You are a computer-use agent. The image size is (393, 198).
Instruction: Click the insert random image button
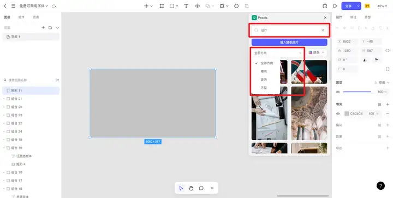pos(289,42)
